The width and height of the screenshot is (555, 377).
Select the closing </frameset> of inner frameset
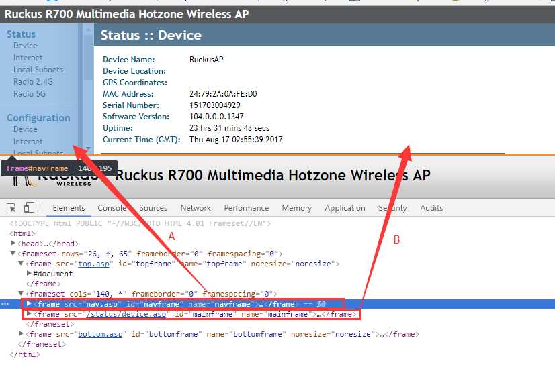[50, 324]
